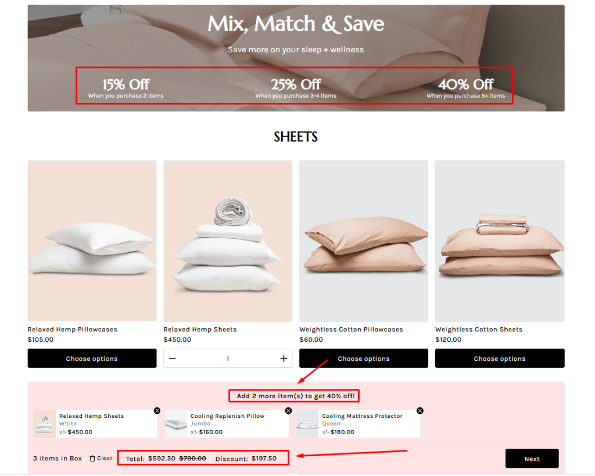Open the Weightless Cotton Sheets product image
Image resolution: width=595 pixels, height=476 pixels.
[500, 241]
